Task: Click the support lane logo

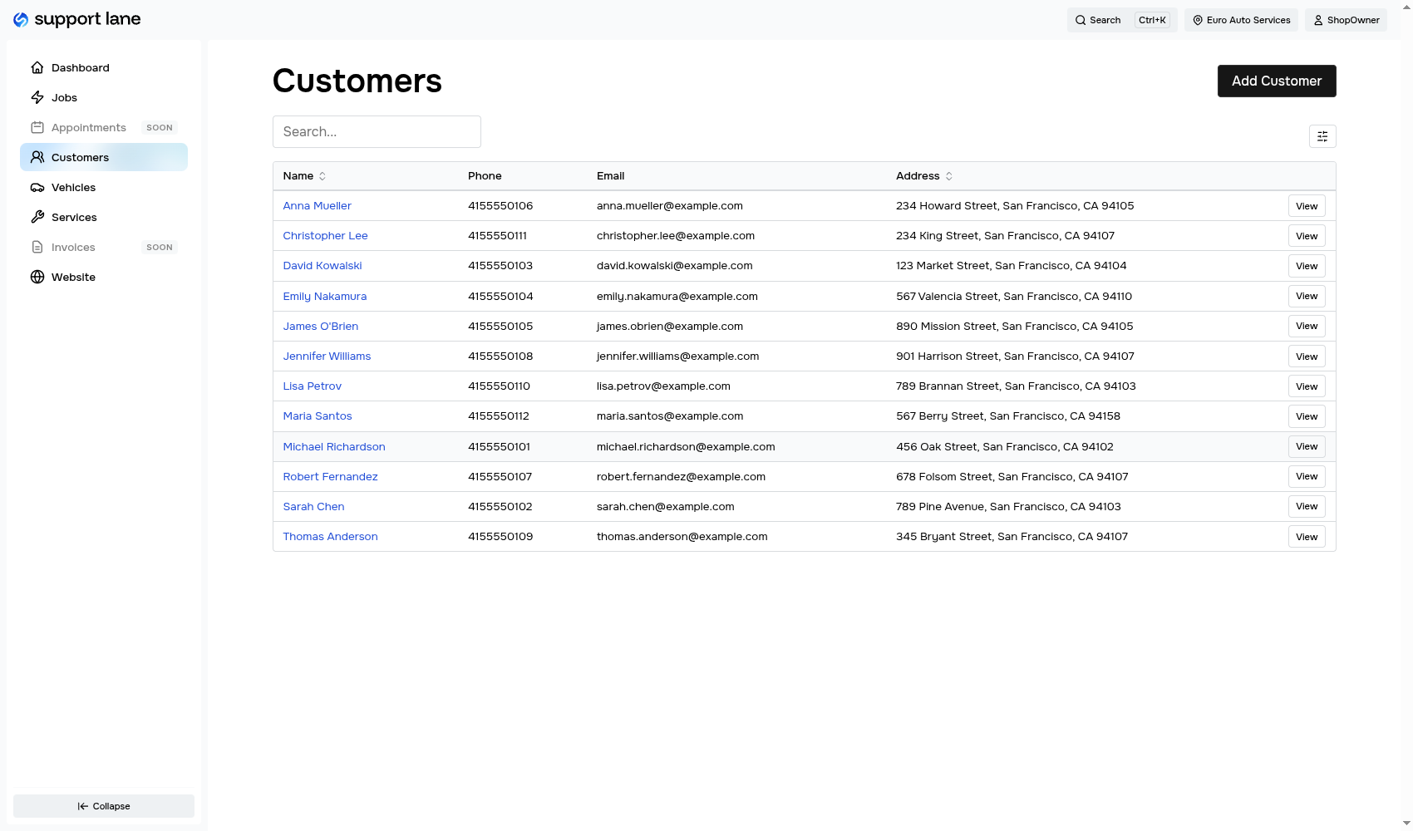Action: pyautogui.click(x=76, y=18)
